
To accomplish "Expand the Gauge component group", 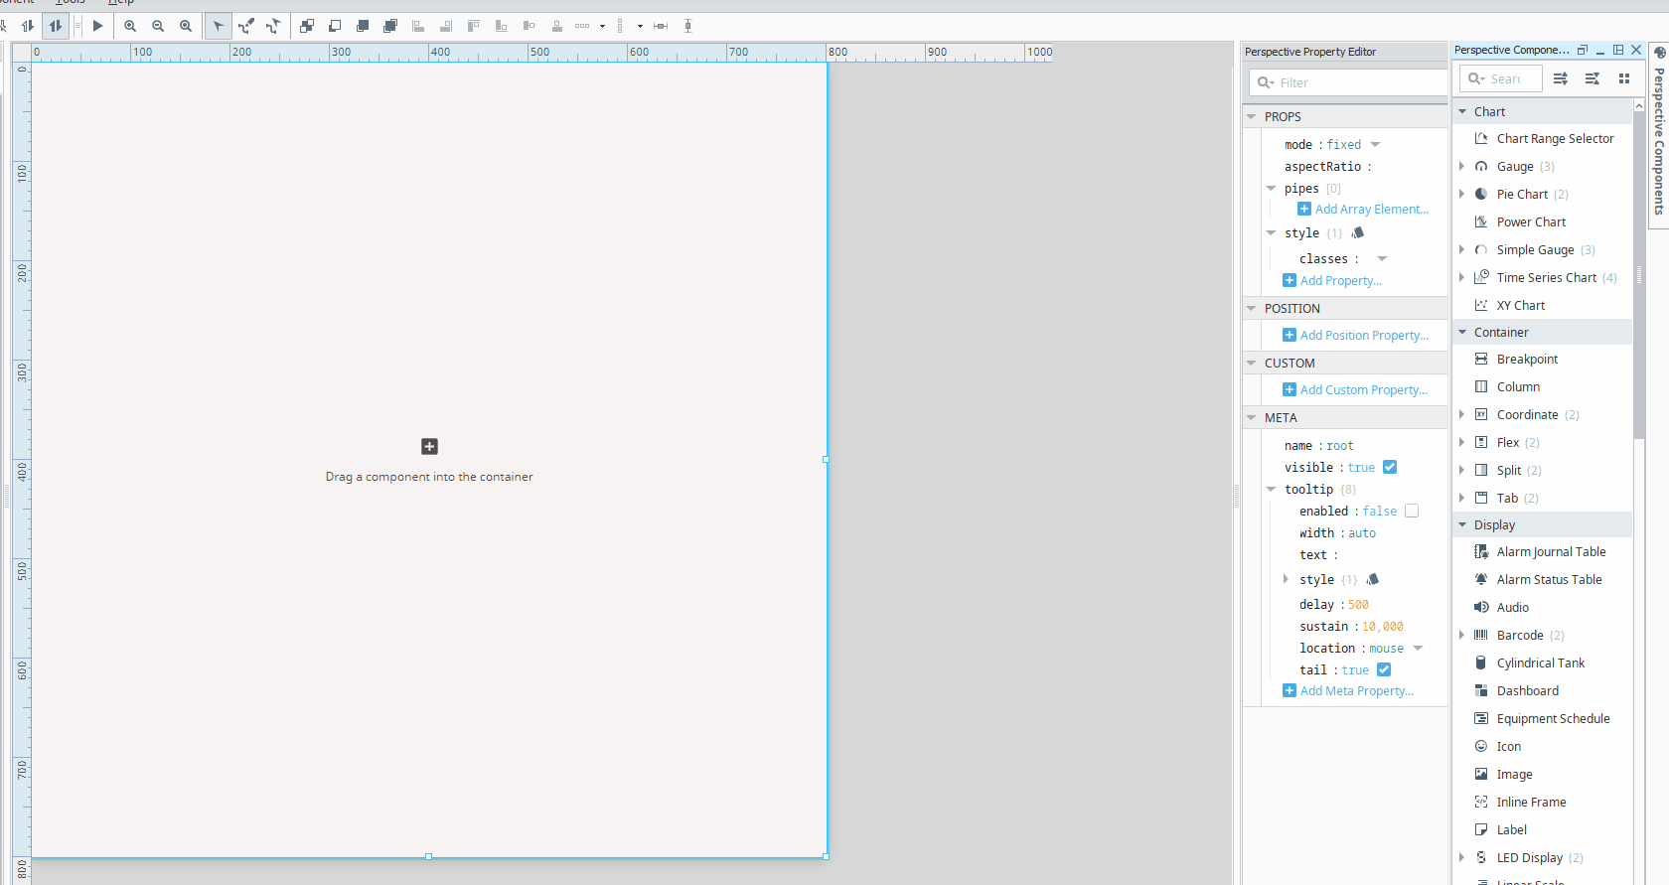I will [1462, 167].
